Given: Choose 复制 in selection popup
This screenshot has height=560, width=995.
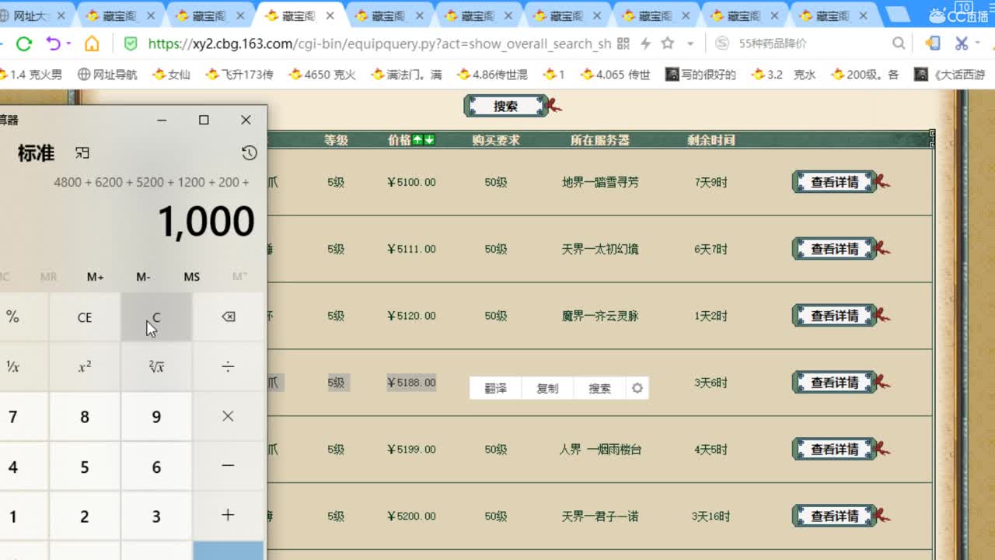Looking at the screenshot, I should click(x=547, y=388).
